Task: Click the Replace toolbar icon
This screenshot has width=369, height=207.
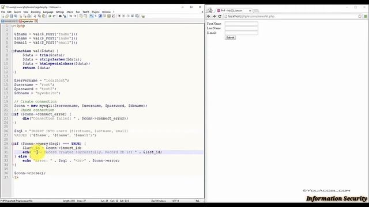Action: [x=65, y=16]
